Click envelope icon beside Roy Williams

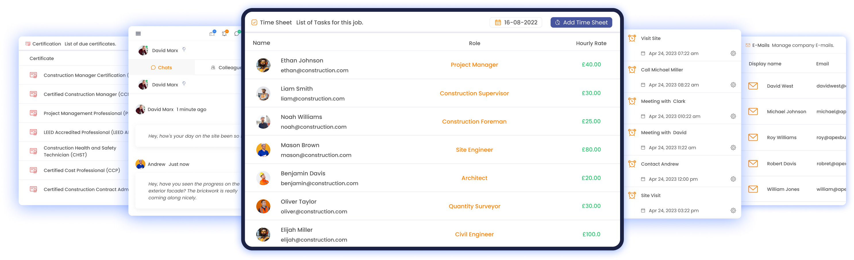click(753, 138)
